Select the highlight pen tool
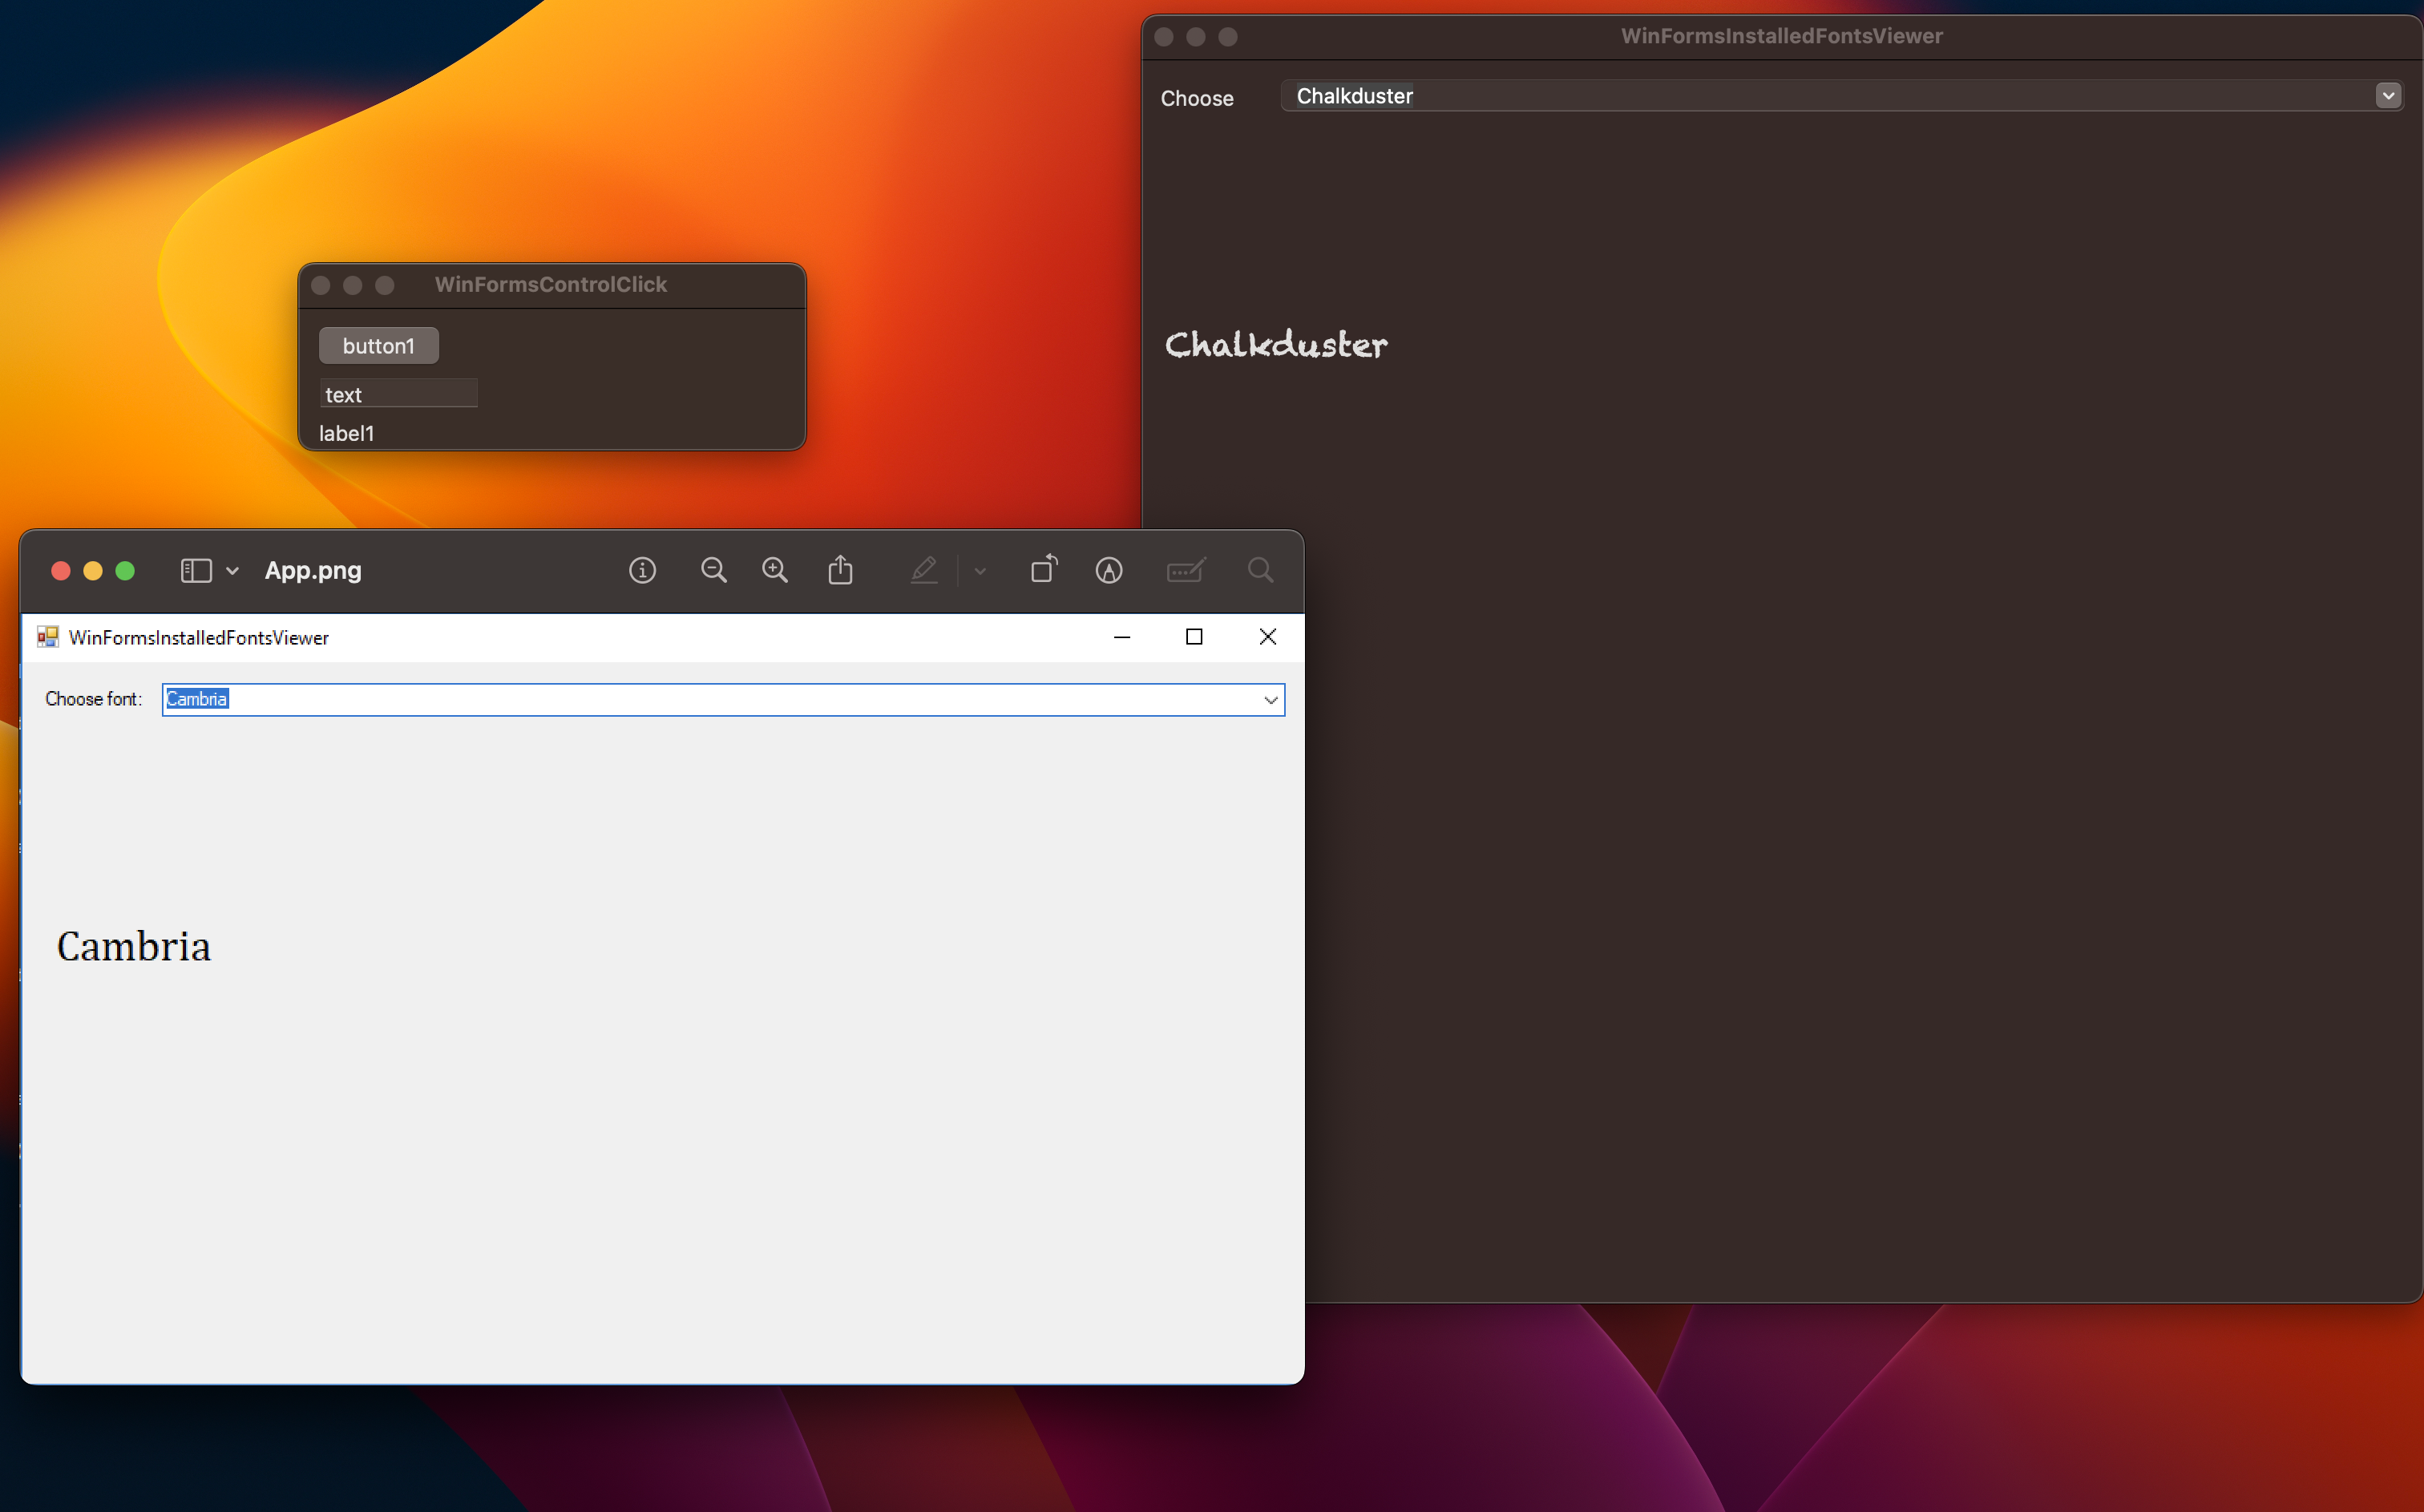 click(923, 570)
